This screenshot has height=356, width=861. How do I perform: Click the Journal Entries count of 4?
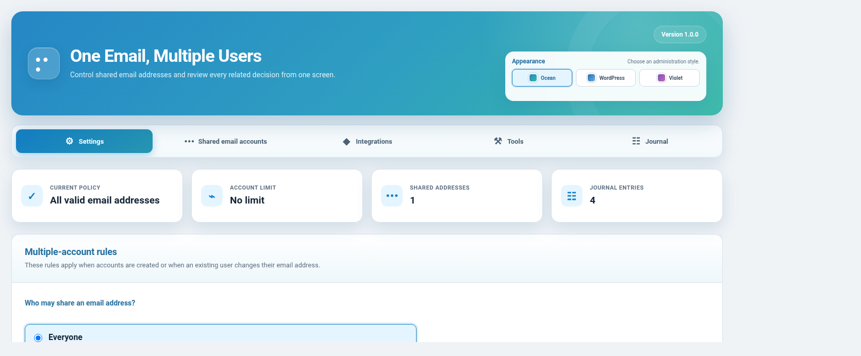click(x=592, y=200)
